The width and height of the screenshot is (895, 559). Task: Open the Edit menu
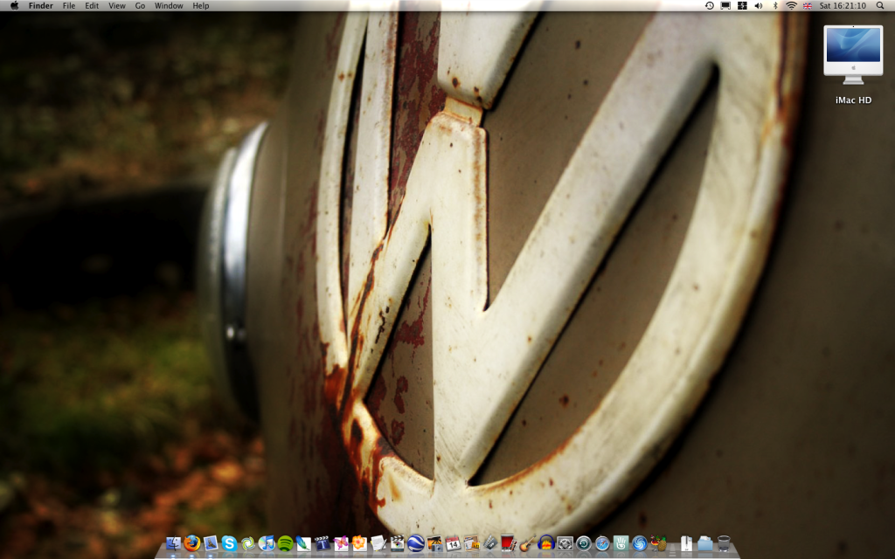point(92,6)
